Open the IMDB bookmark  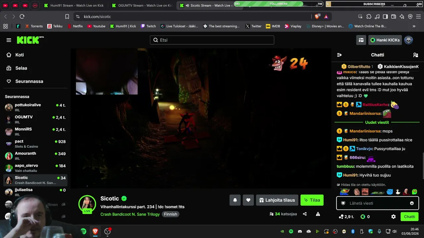pyautogui.click(x=273, y=26)
